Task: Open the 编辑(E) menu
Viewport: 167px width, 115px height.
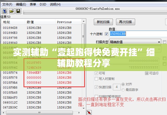Action: pyautogui.click(x=21, y=4)
